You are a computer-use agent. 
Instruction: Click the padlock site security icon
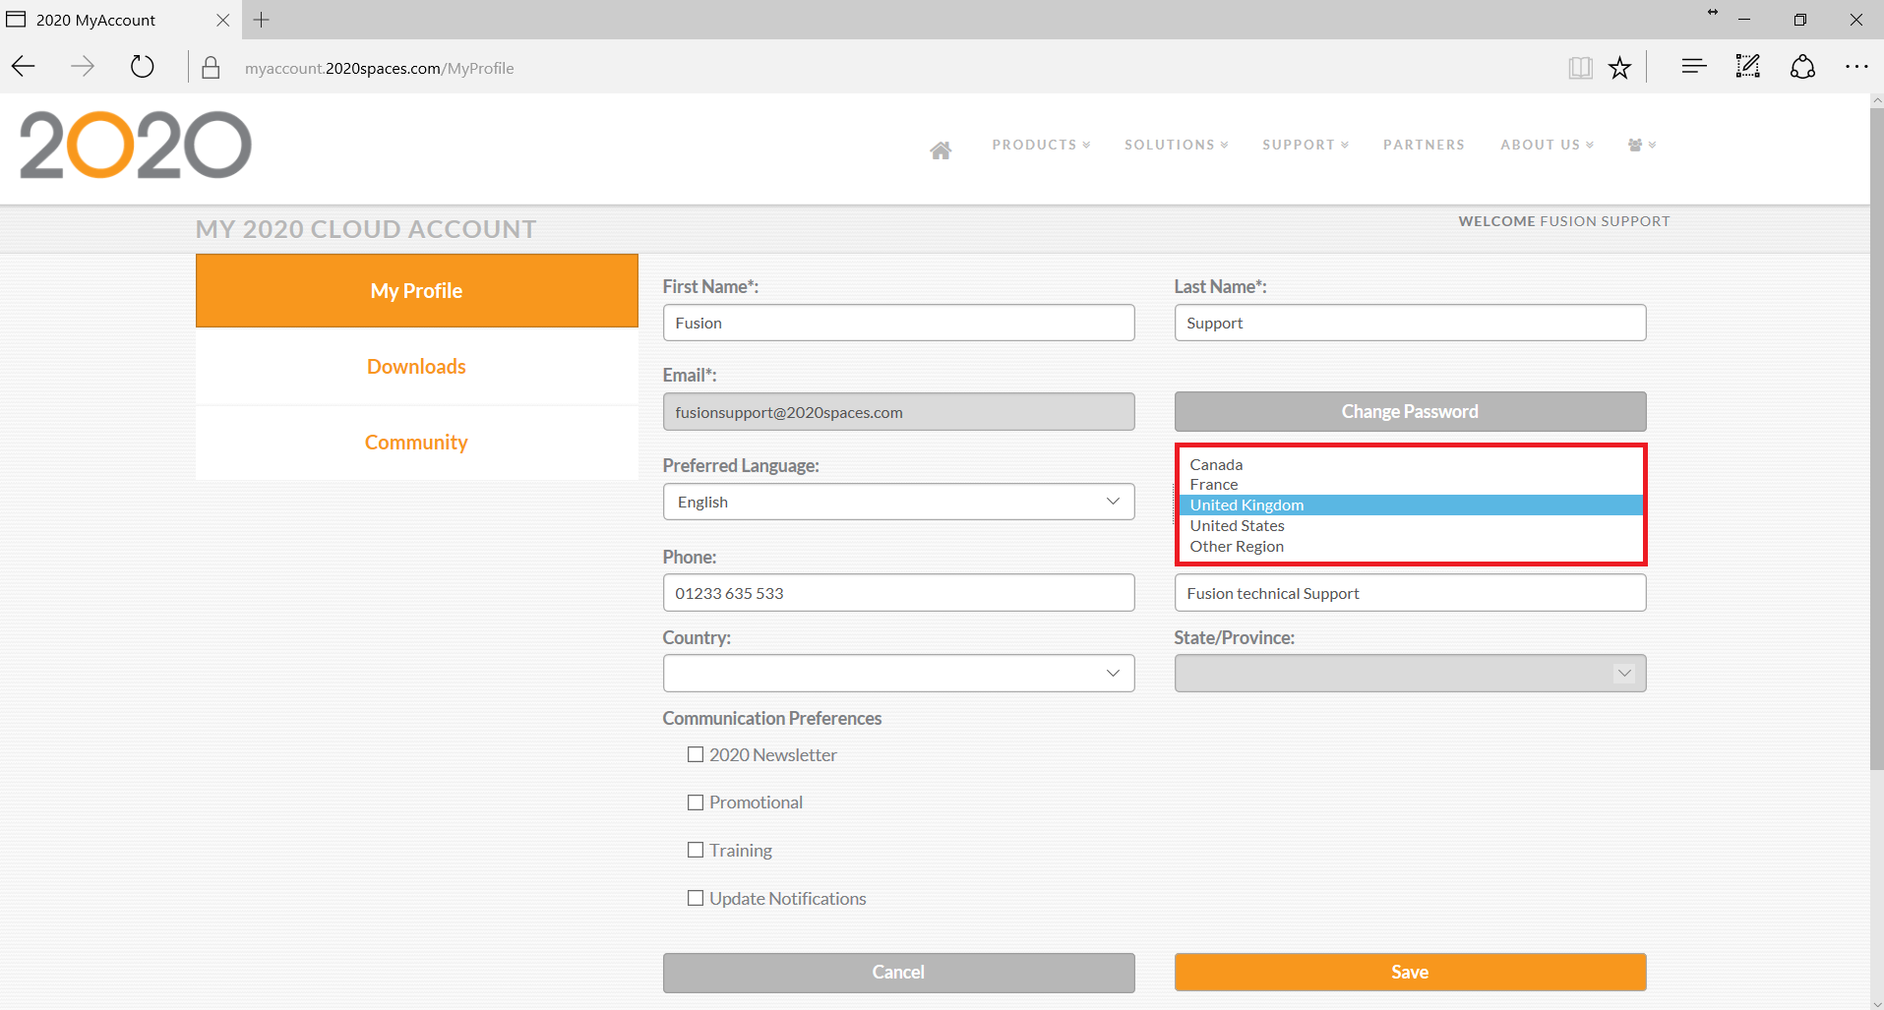(x=211, y=68)
